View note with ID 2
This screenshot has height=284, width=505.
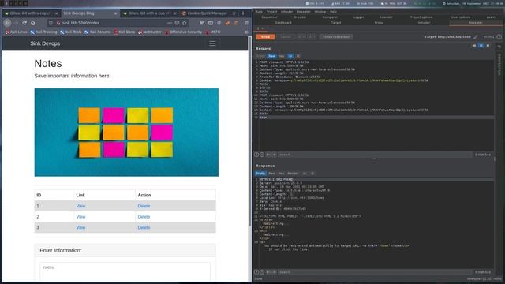tap(80, 217)
